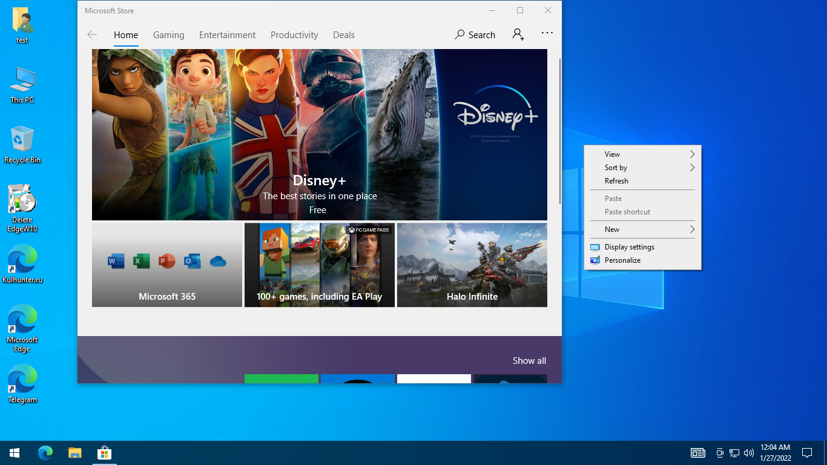The height and width of the screenshot is (465, 827).
Task: Close the Microsoft Store window
Action: (548, 10)
